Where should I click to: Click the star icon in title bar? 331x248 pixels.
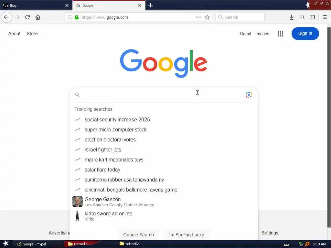click(x=308, y=5)
